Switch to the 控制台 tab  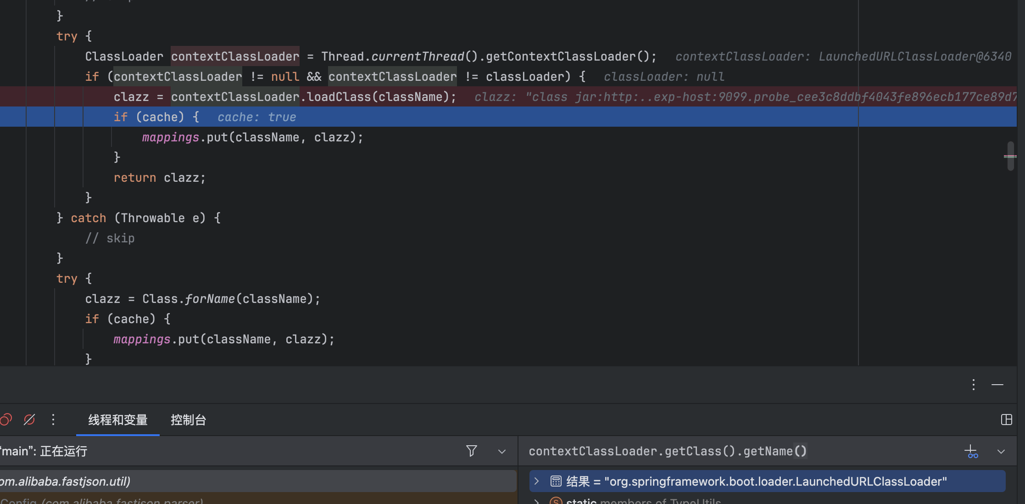tap(188, 420)
